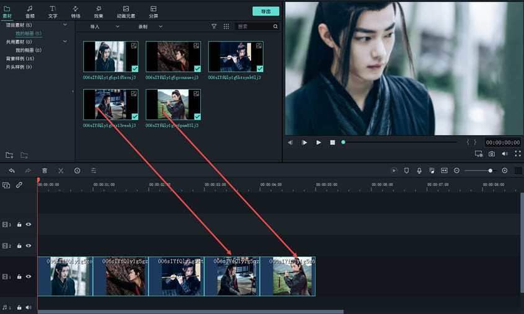Toggle checkmark on green mountain flute thumbnail
The height and width of the screenshot is (314, 524).
click(197, 116)
